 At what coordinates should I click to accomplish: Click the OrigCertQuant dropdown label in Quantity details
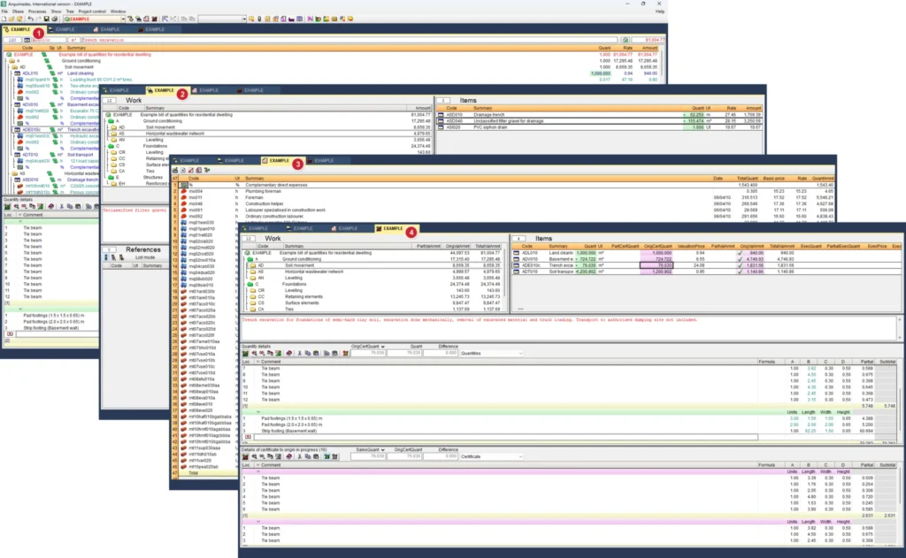coord(368,347)
